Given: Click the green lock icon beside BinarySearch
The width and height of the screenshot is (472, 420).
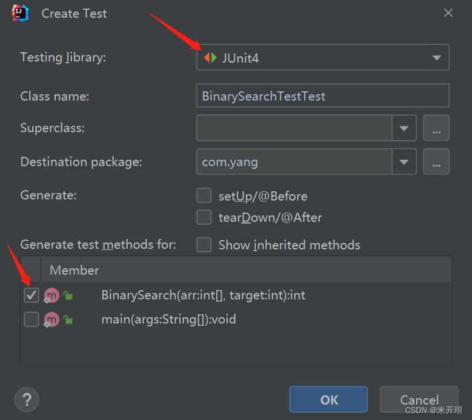Looking at the screenshot, I should click(x=68, y=295).
